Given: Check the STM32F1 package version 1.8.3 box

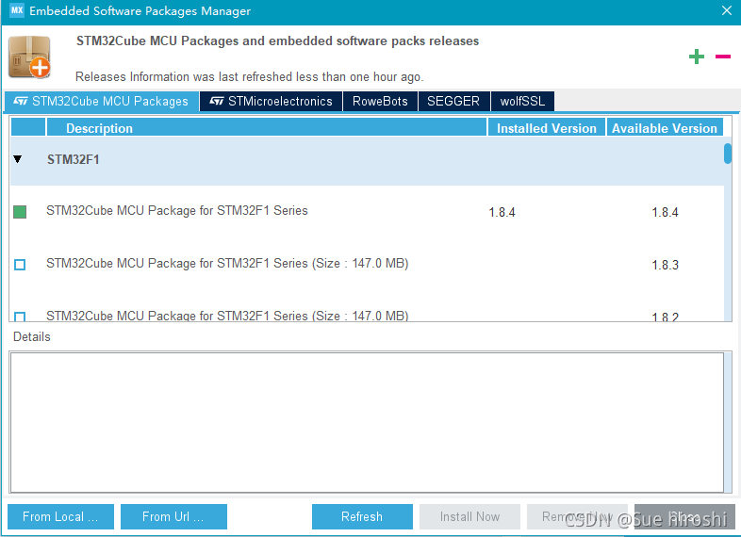Looking at the screenshot, I should 20,265.
